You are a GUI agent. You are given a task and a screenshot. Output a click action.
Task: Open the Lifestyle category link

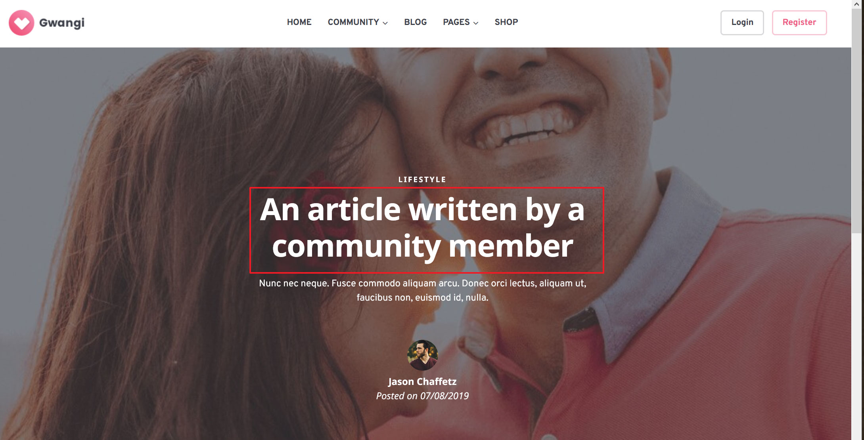click(422, 179)
